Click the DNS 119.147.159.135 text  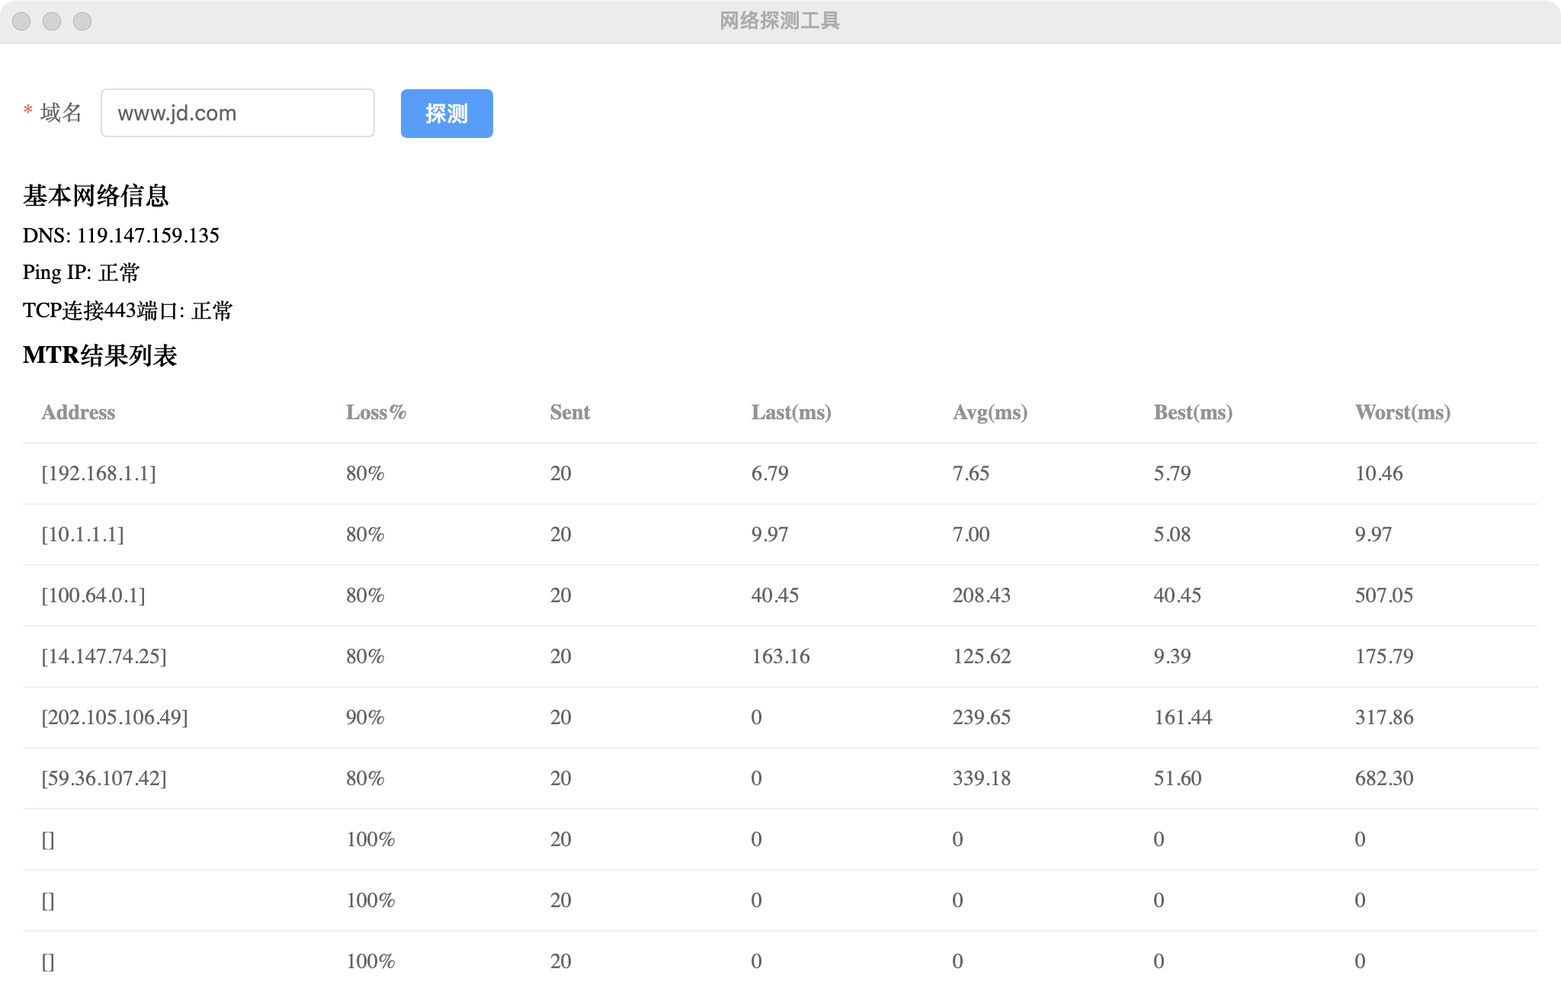tap(121, 236)
